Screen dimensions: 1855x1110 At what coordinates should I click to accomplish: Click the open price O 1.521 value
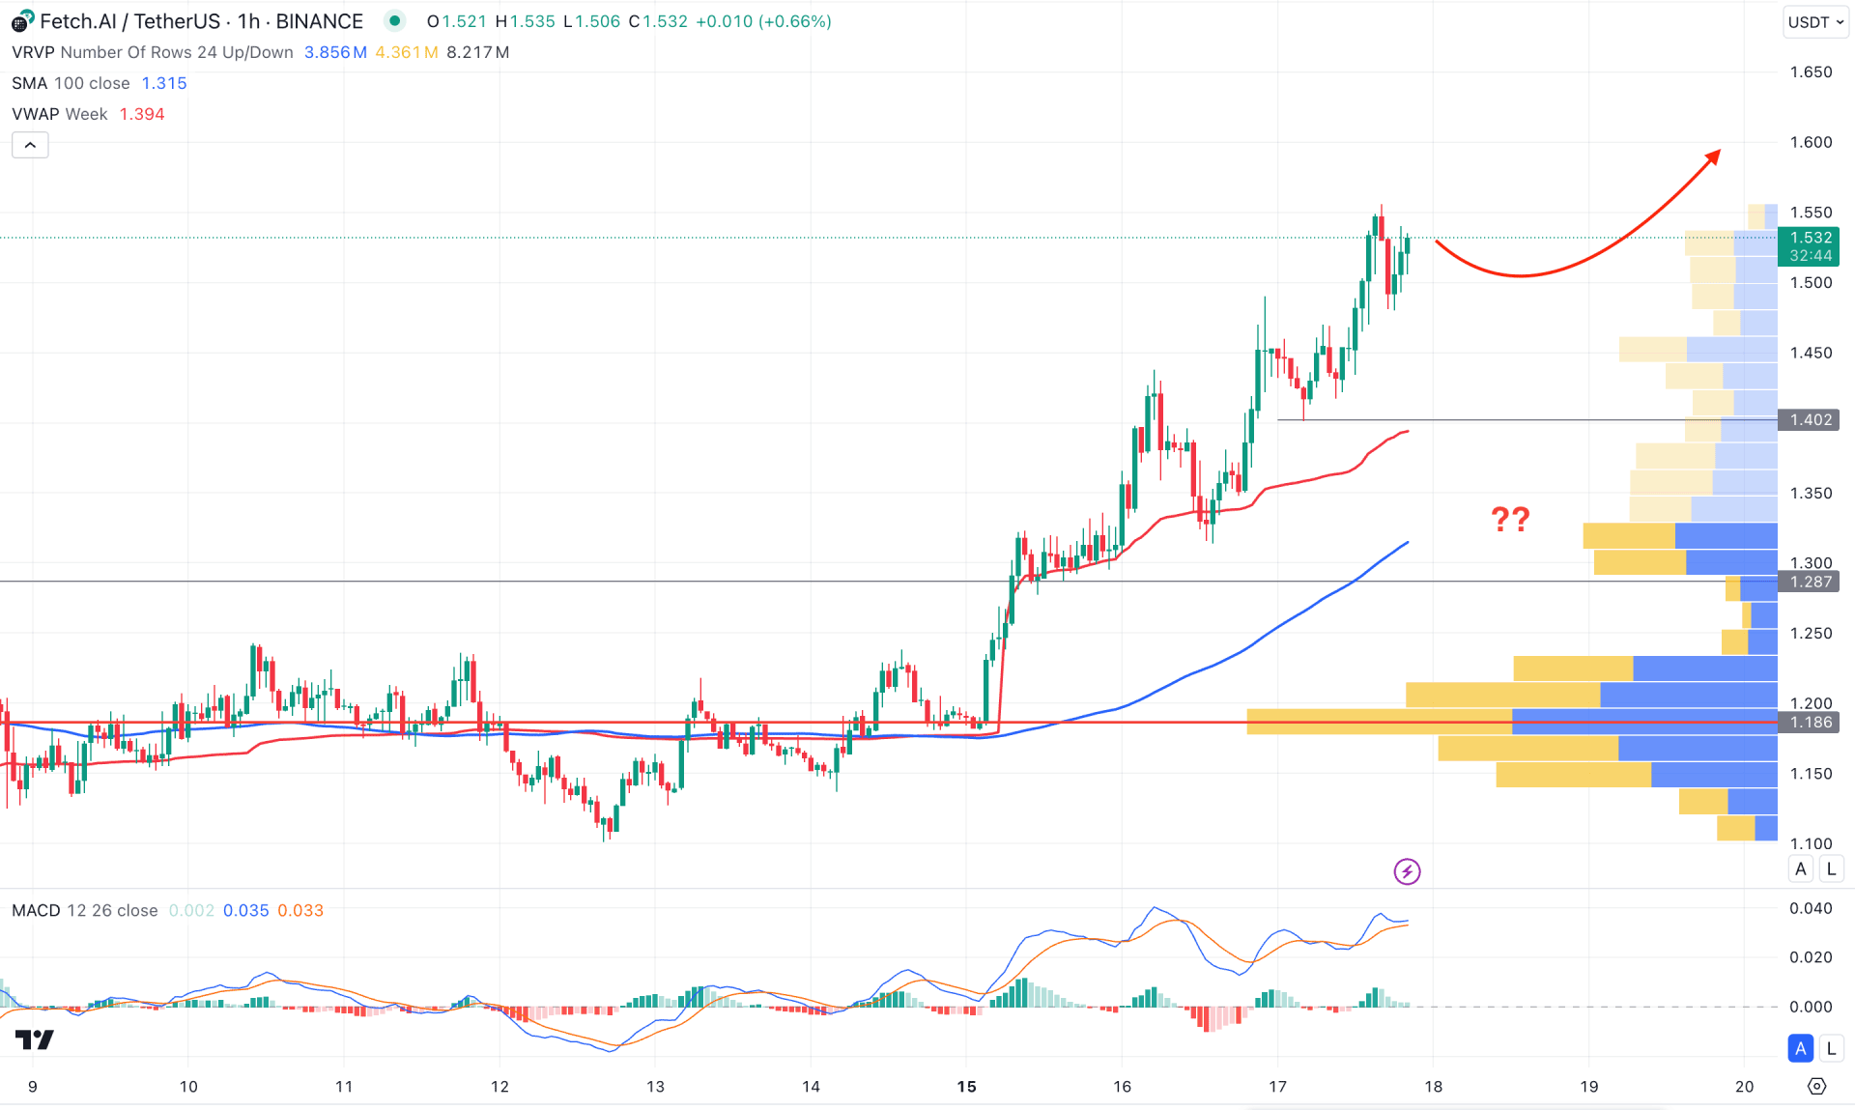pyautogui.click(x=457, y=21)
